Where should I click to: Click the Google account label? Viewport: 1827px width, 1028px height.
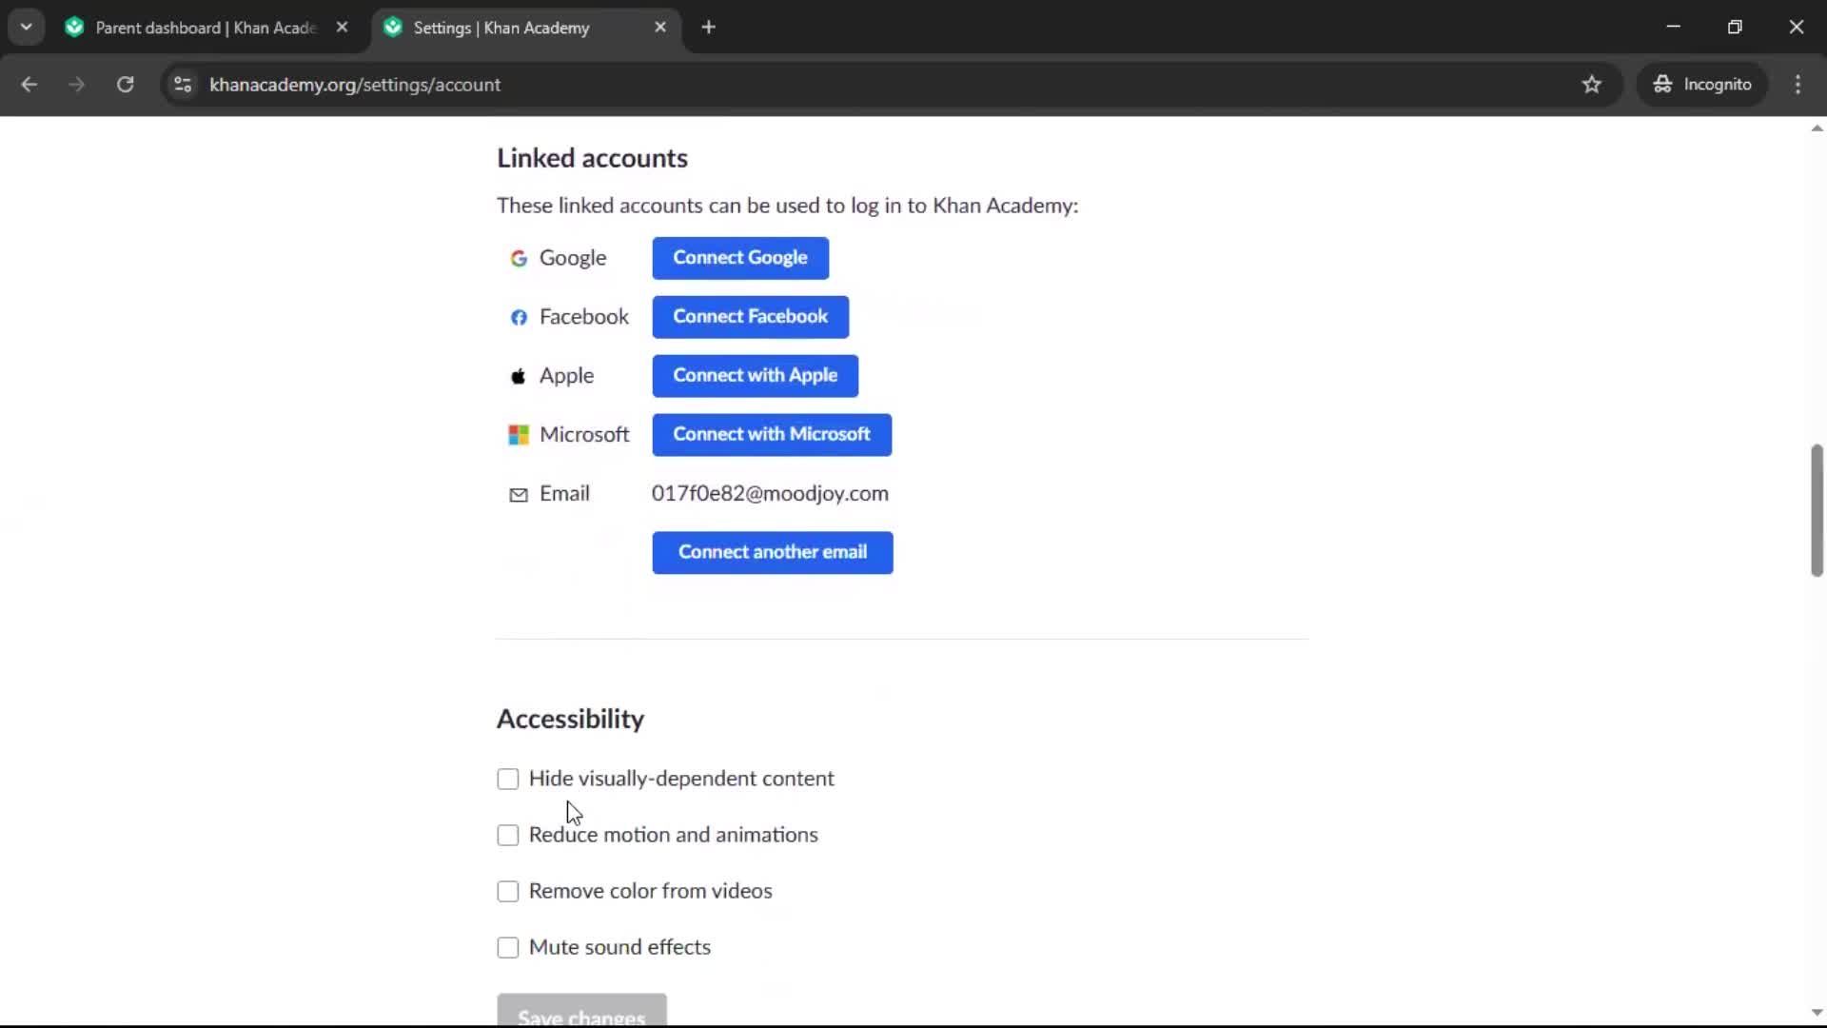(573, 259)
